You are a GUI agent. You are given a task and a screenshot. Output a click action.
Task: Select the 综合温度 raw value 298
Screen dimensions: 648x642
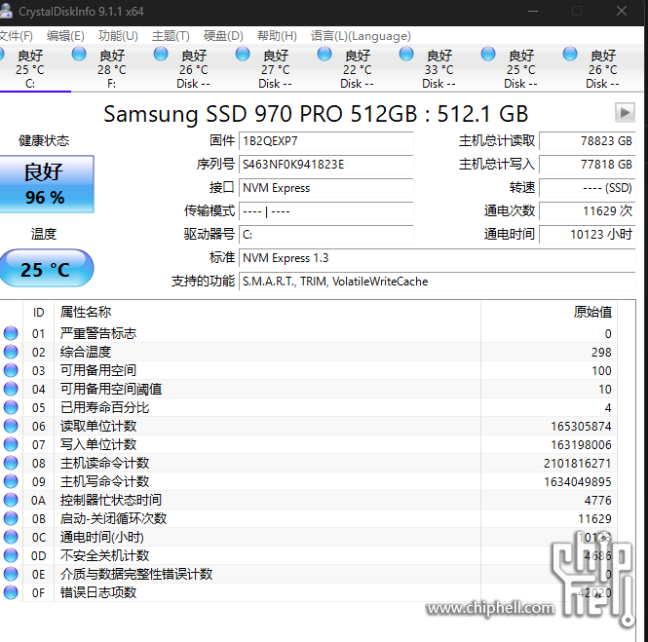(x=601, y=352)
